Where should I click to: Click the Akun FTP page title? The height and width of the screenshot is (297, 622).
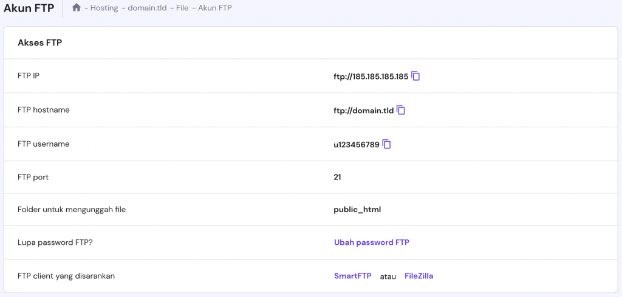click(29, 8)
